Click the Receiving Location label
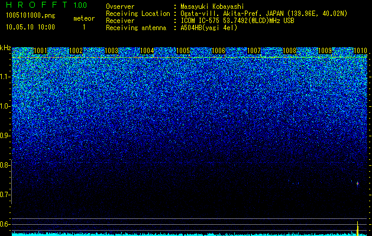The width and height of the screenshot is (372, 236). click(138, 14)
